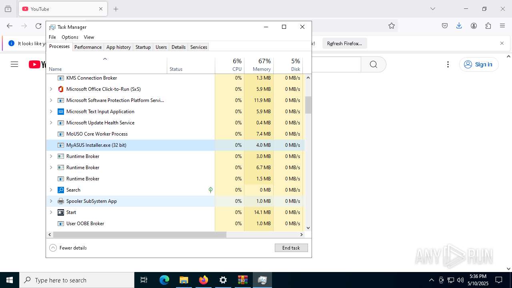Click the green leaf suspended status icon
512x288 pixels.
pos(210,190)
